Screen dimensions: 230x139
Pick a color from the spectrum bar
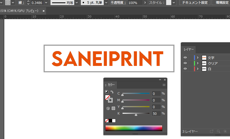click(x=134, y=128)
